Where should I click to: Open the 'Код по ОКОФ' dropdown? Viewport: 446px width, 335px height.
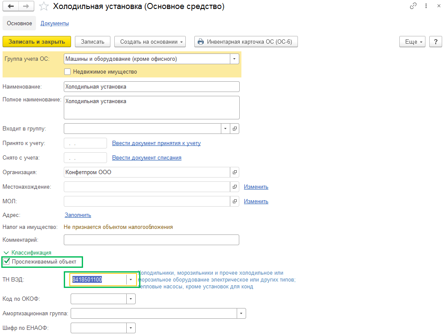click(131, 299)
